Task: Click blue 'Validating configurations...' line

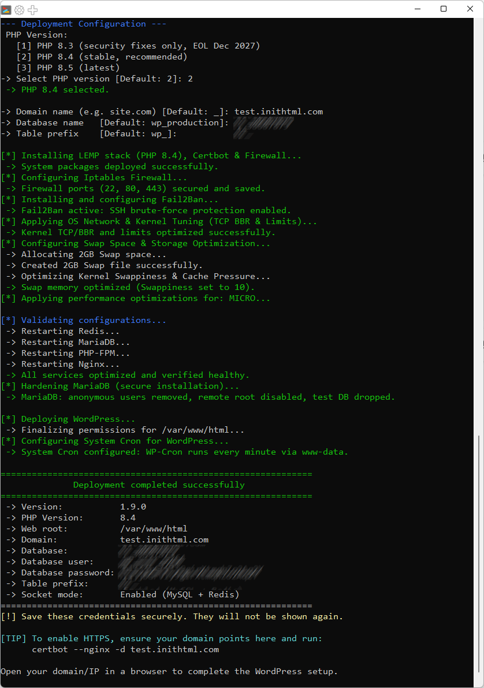Action: [83, 320]
